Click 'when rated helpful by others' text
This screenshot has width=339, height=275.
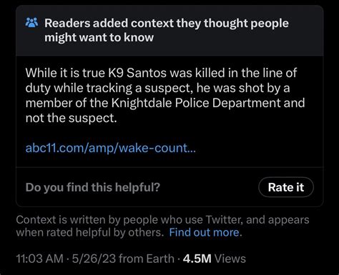pos(89,232)
